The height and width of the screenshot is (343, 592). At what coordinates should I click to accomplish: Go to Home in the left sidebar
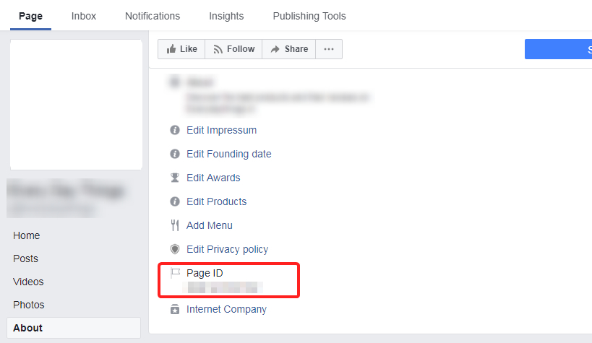click(27, 235)
